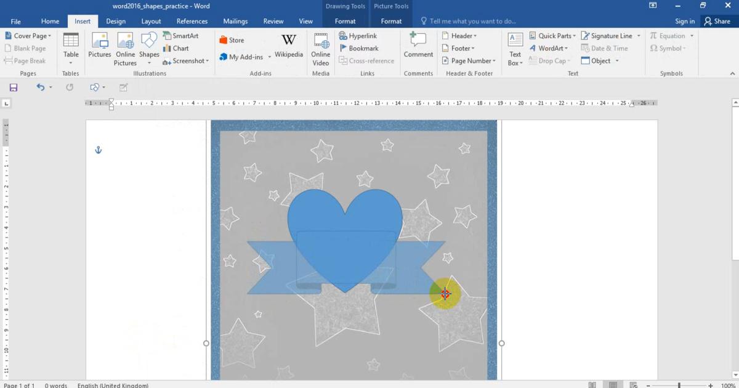Viewport: 739px width, 388px height.
Task: Insert a table with the Table button
Action: [71, 49]
